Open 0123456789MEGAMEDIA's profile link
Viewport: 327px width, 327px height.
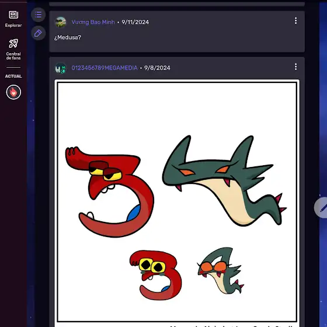(x=105, y=68)
